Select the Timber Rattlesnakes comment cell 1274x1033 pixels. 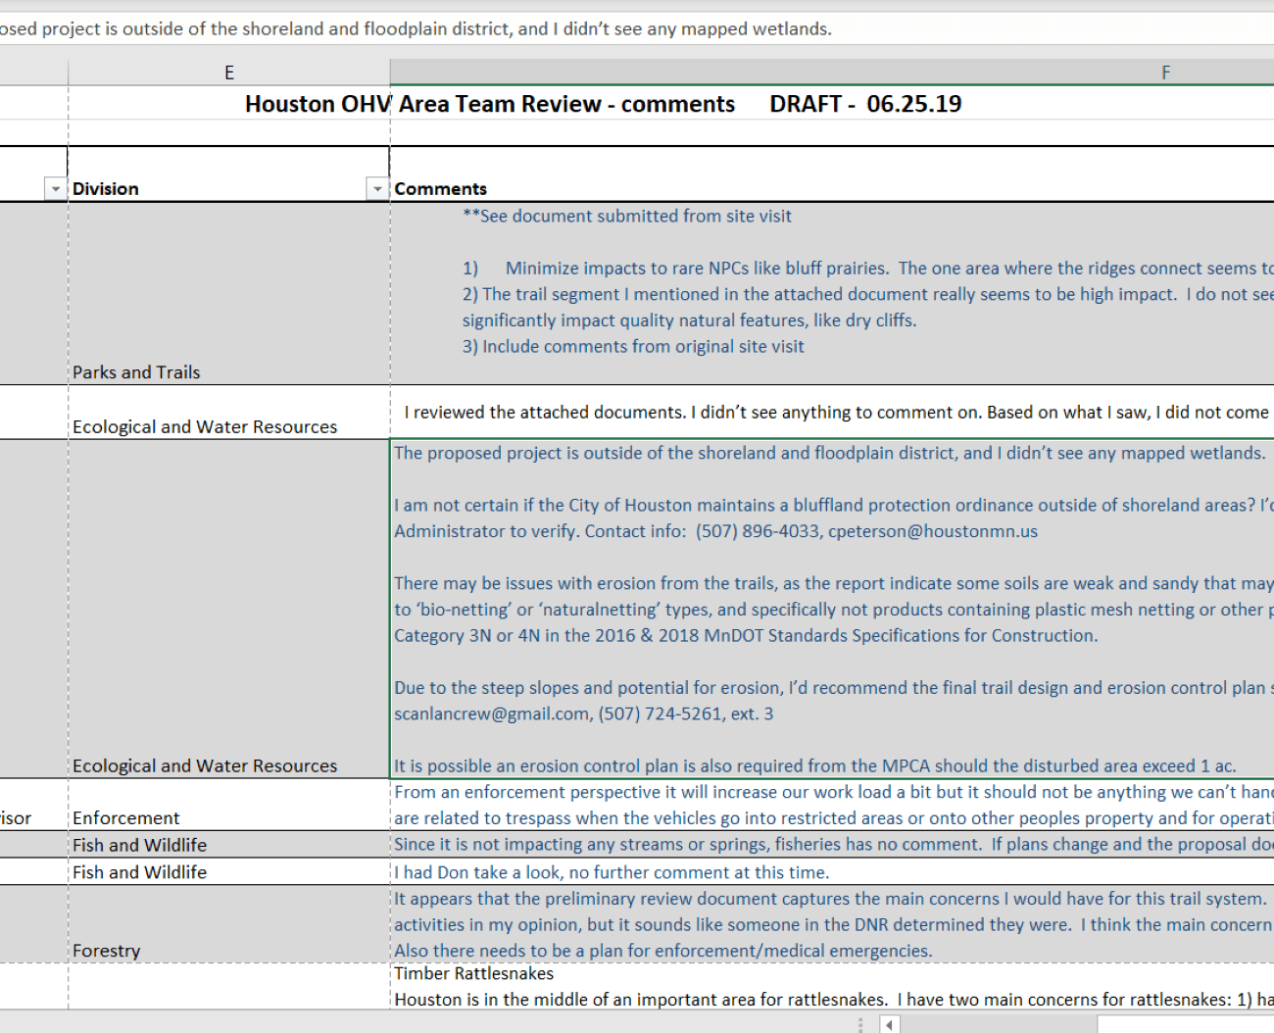[832, 986]
